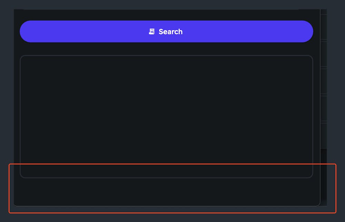Click the blank area below the results box
This screenshot has height=222, width=345.
pos(166,192)
